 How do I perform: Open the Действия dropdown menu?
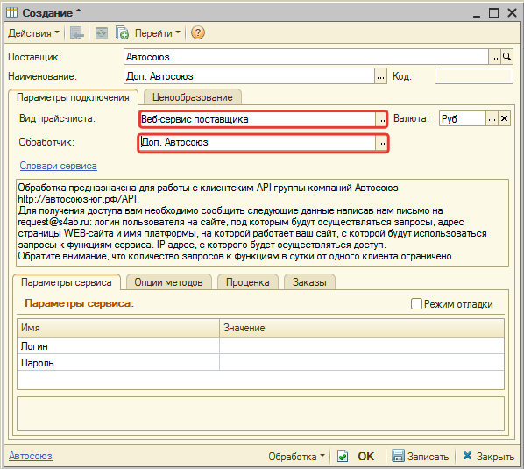33,32
